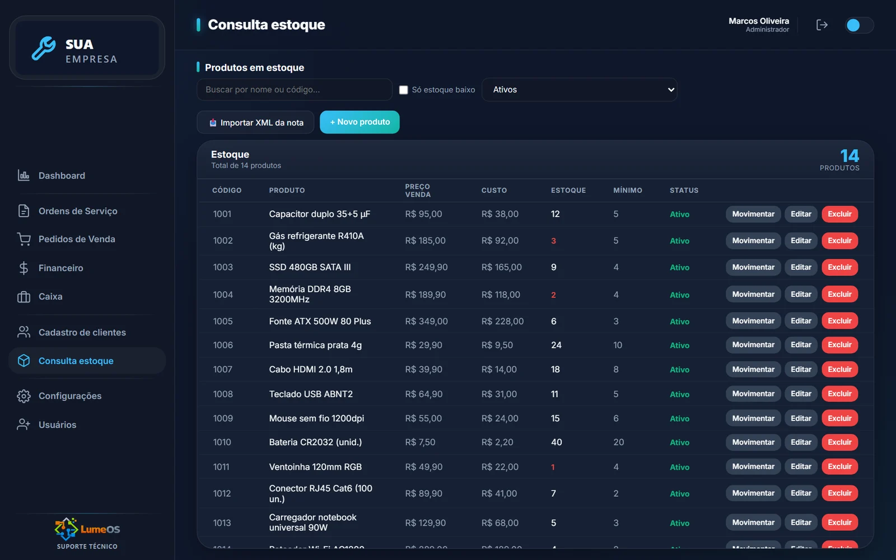The width and height of the screenshot is (896, 560).
Task: Click the red stock value 2 for Memória DDR4
Action: 553,295
